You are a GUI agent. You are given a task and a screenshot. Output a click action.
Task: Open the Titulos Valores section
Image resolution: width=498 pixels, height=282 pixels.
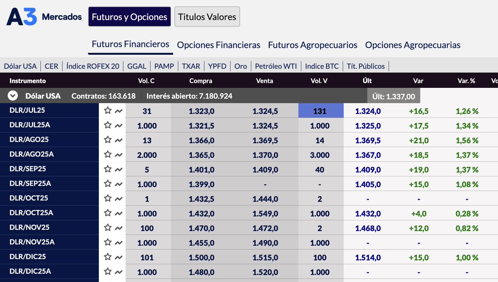[207, 17]
